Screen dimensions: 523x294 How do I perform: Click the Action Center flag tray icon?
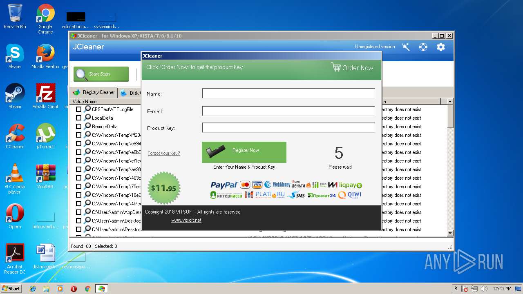click(x=465, y=289)
